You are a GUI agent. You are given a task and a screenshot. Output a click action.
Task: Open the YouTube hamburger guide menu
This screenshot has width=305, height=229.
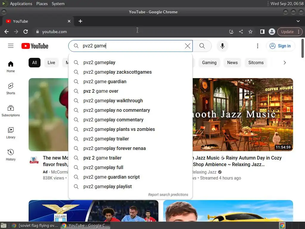click(x=11, y=46)
